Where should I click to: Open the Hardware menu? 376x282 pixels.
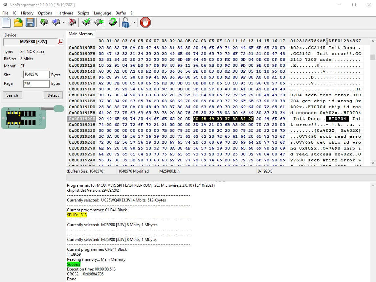click(65, 13)
